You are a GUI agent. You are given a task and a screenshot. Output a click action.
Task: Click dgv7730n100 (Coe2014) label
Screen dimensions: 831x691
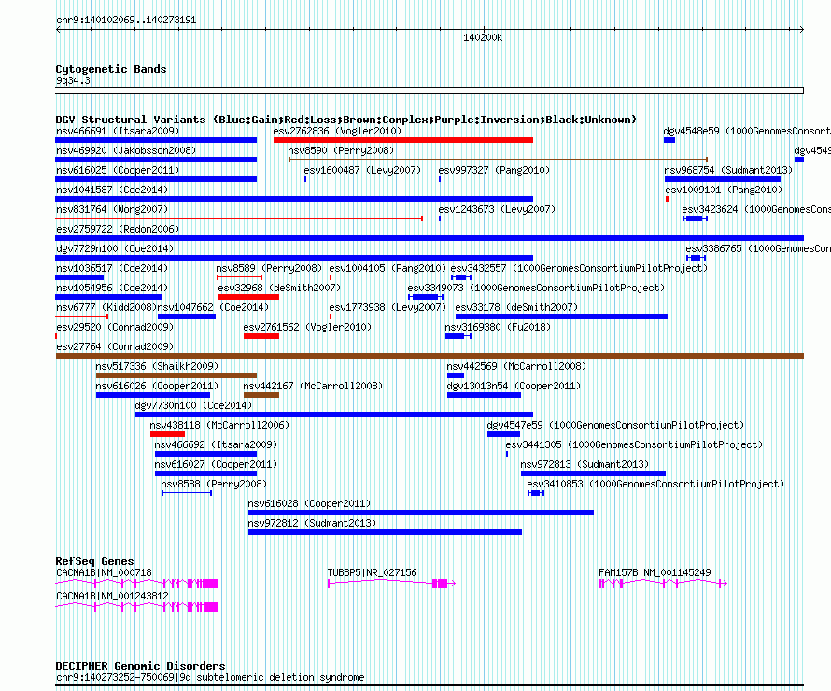(193, 405)
